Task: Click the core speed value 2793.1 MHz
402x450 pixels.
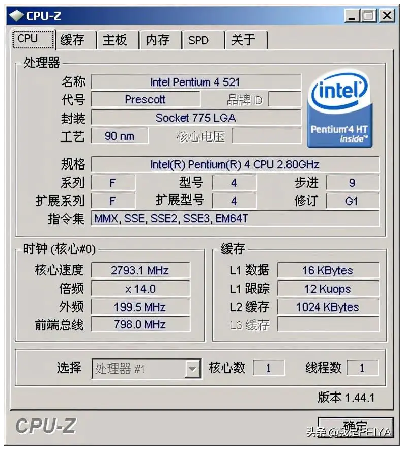Action: 140,270
